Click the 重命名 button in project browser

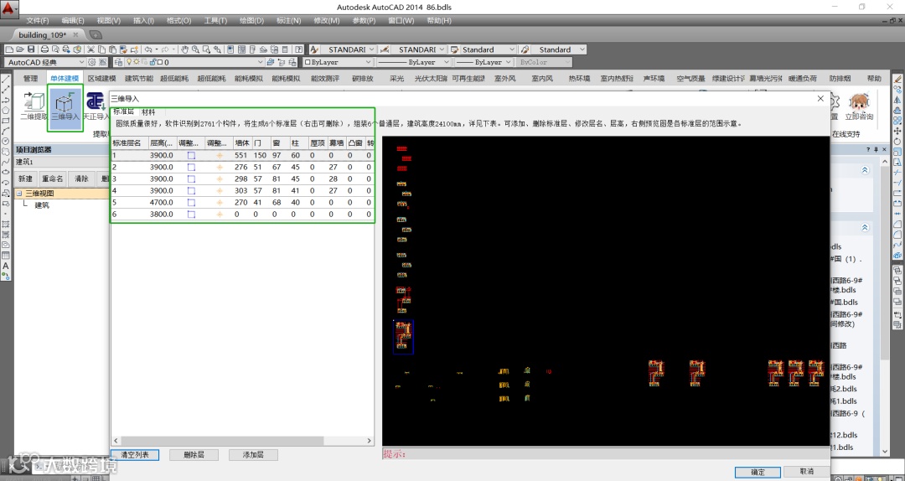click(53, 179)
